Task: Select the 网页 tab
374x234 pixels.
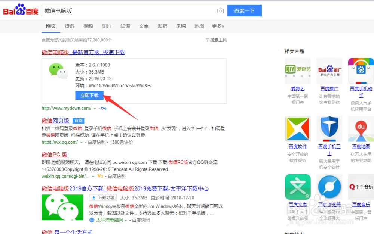Action: 51,26
